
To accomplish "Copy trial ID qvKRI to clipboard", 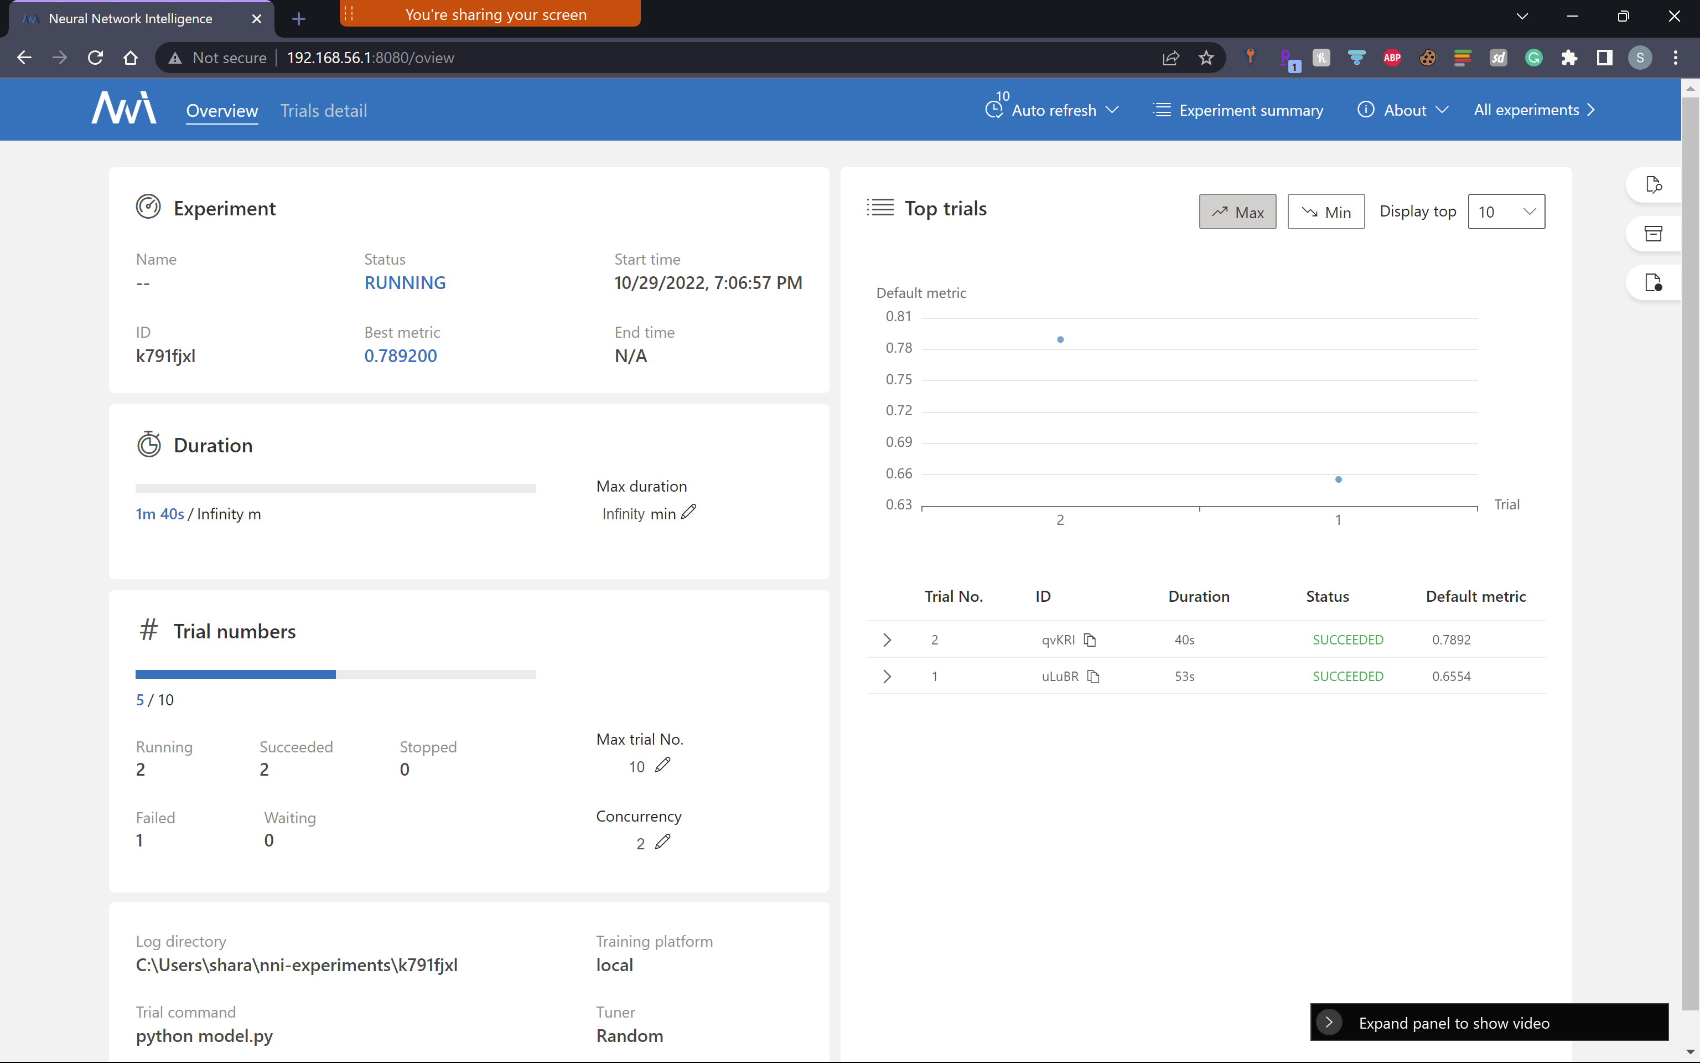I will tap(1090, 640).
